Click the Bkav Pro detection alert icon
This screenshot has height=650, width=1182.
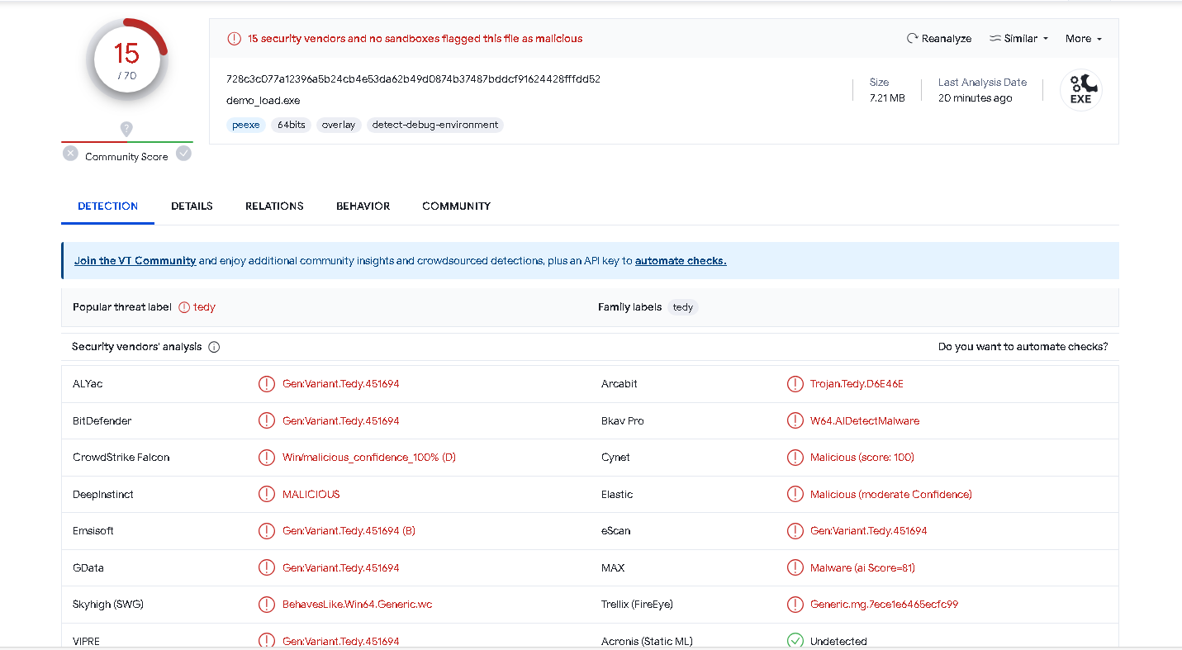coord(795,420)
